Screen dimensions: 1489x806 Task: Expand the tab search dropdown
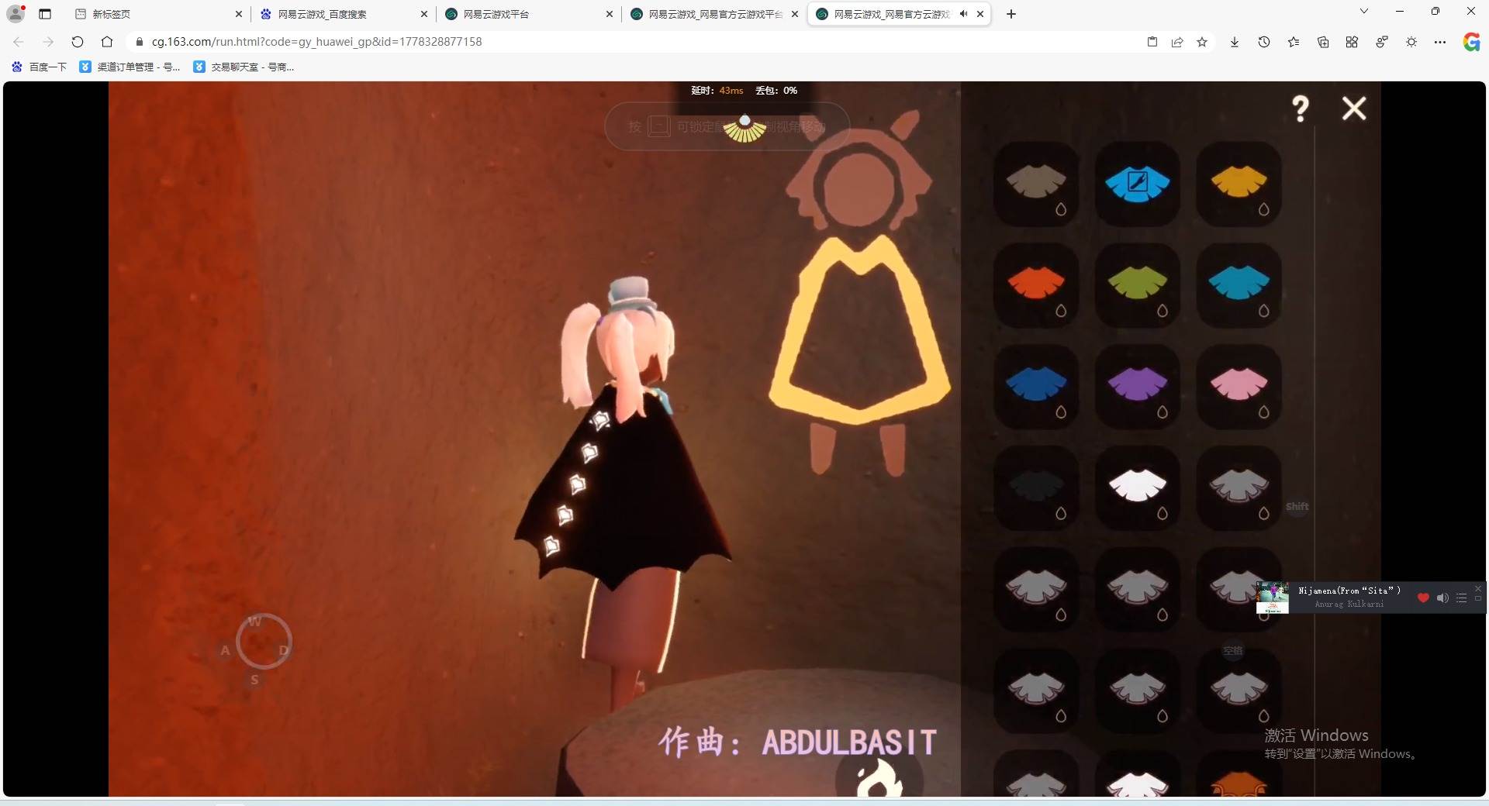pos(1364,12)
